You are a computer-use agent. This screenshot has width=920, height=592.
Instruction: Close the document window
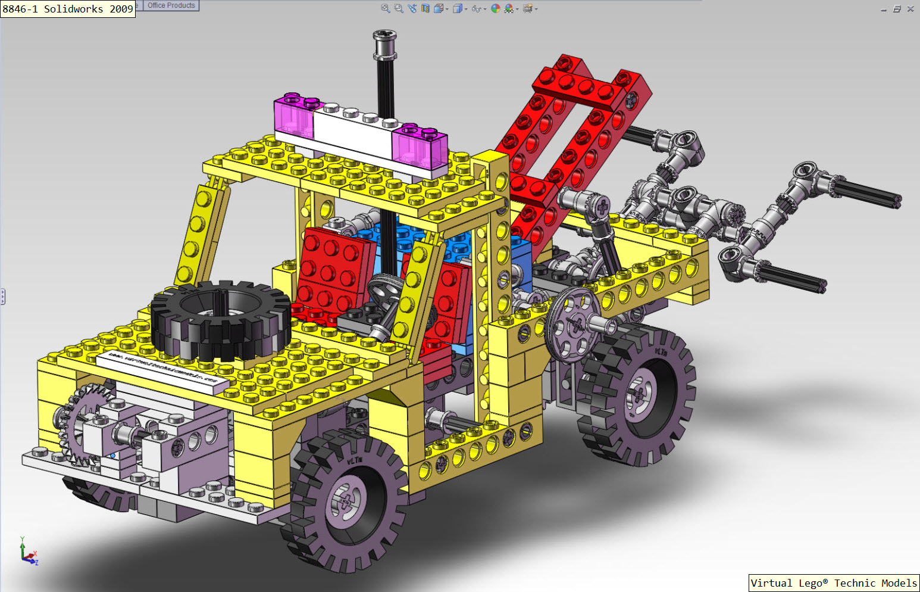click(x=910, y=9)
